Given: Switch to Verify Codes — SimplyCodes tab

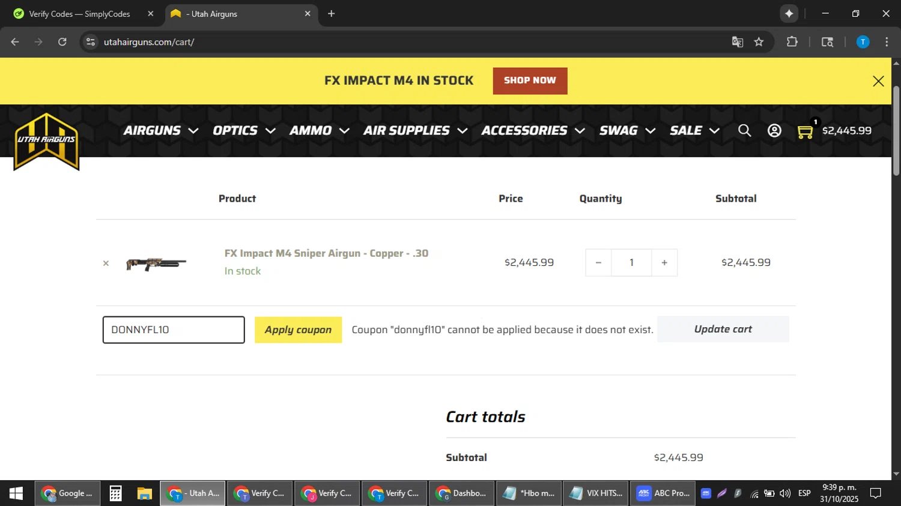Looking at the screenshot, I should pyautogui.click(x=79, y=14).
